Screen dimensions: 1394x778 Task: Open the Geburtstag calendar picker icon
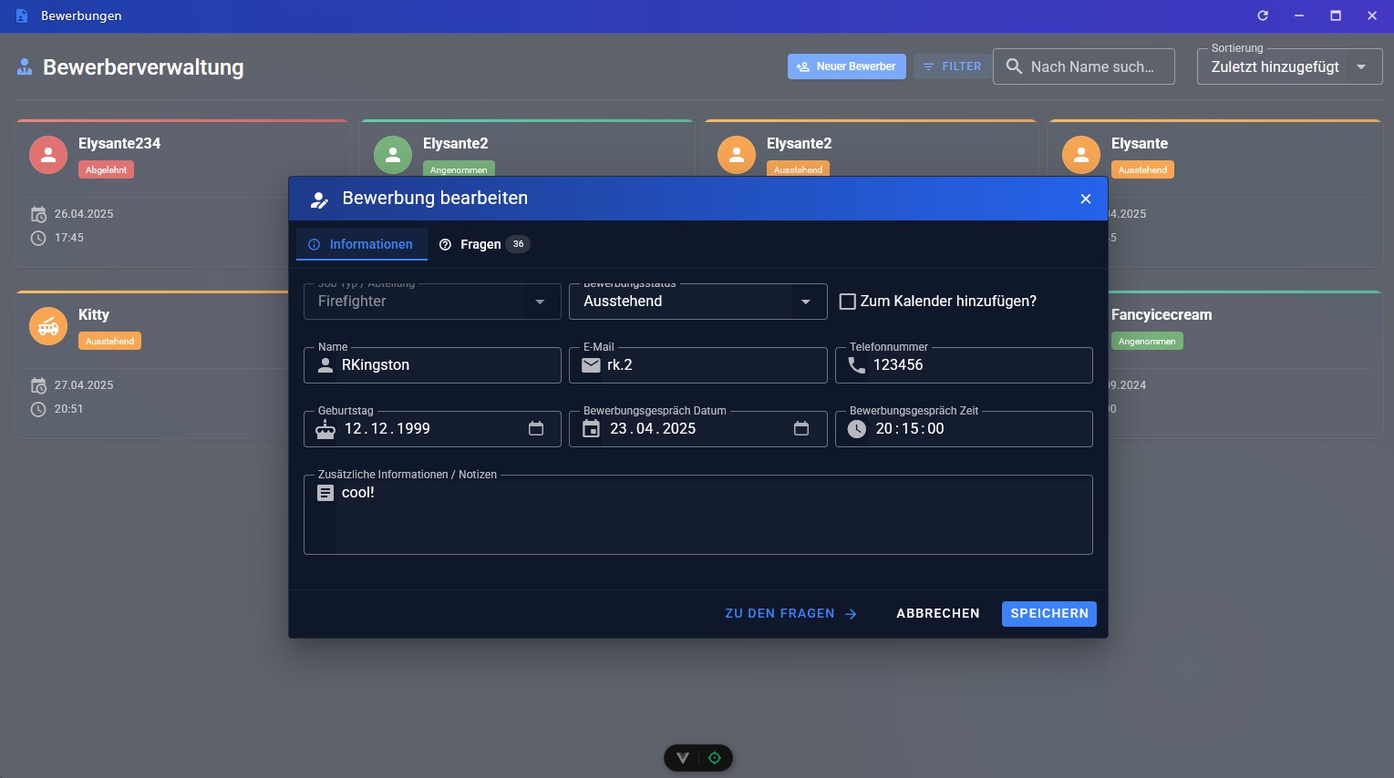click(536, 429)
